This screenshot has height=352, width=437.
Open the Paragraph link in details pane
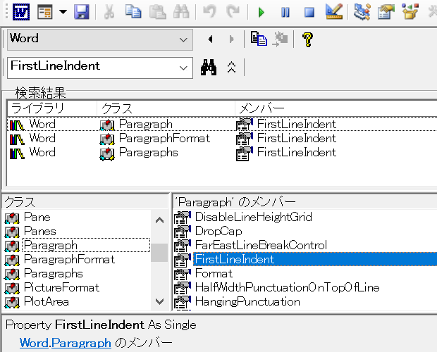[81, 343]
